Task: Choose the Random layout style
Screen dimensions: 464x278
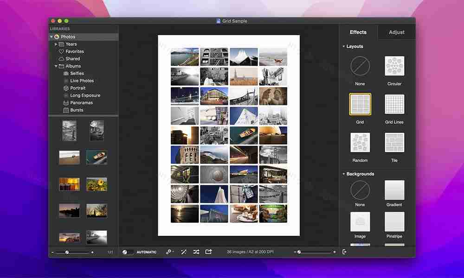Action: point(360,143)
